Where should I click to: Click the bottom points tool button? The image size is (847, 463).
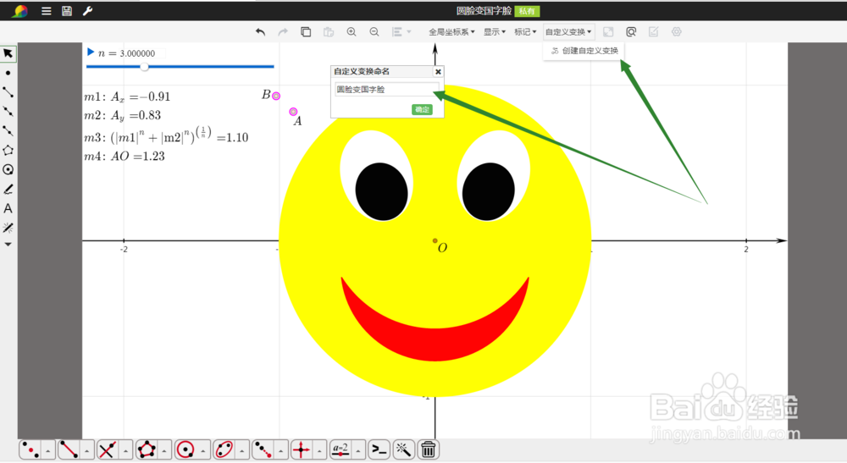(x=30, y=449)
